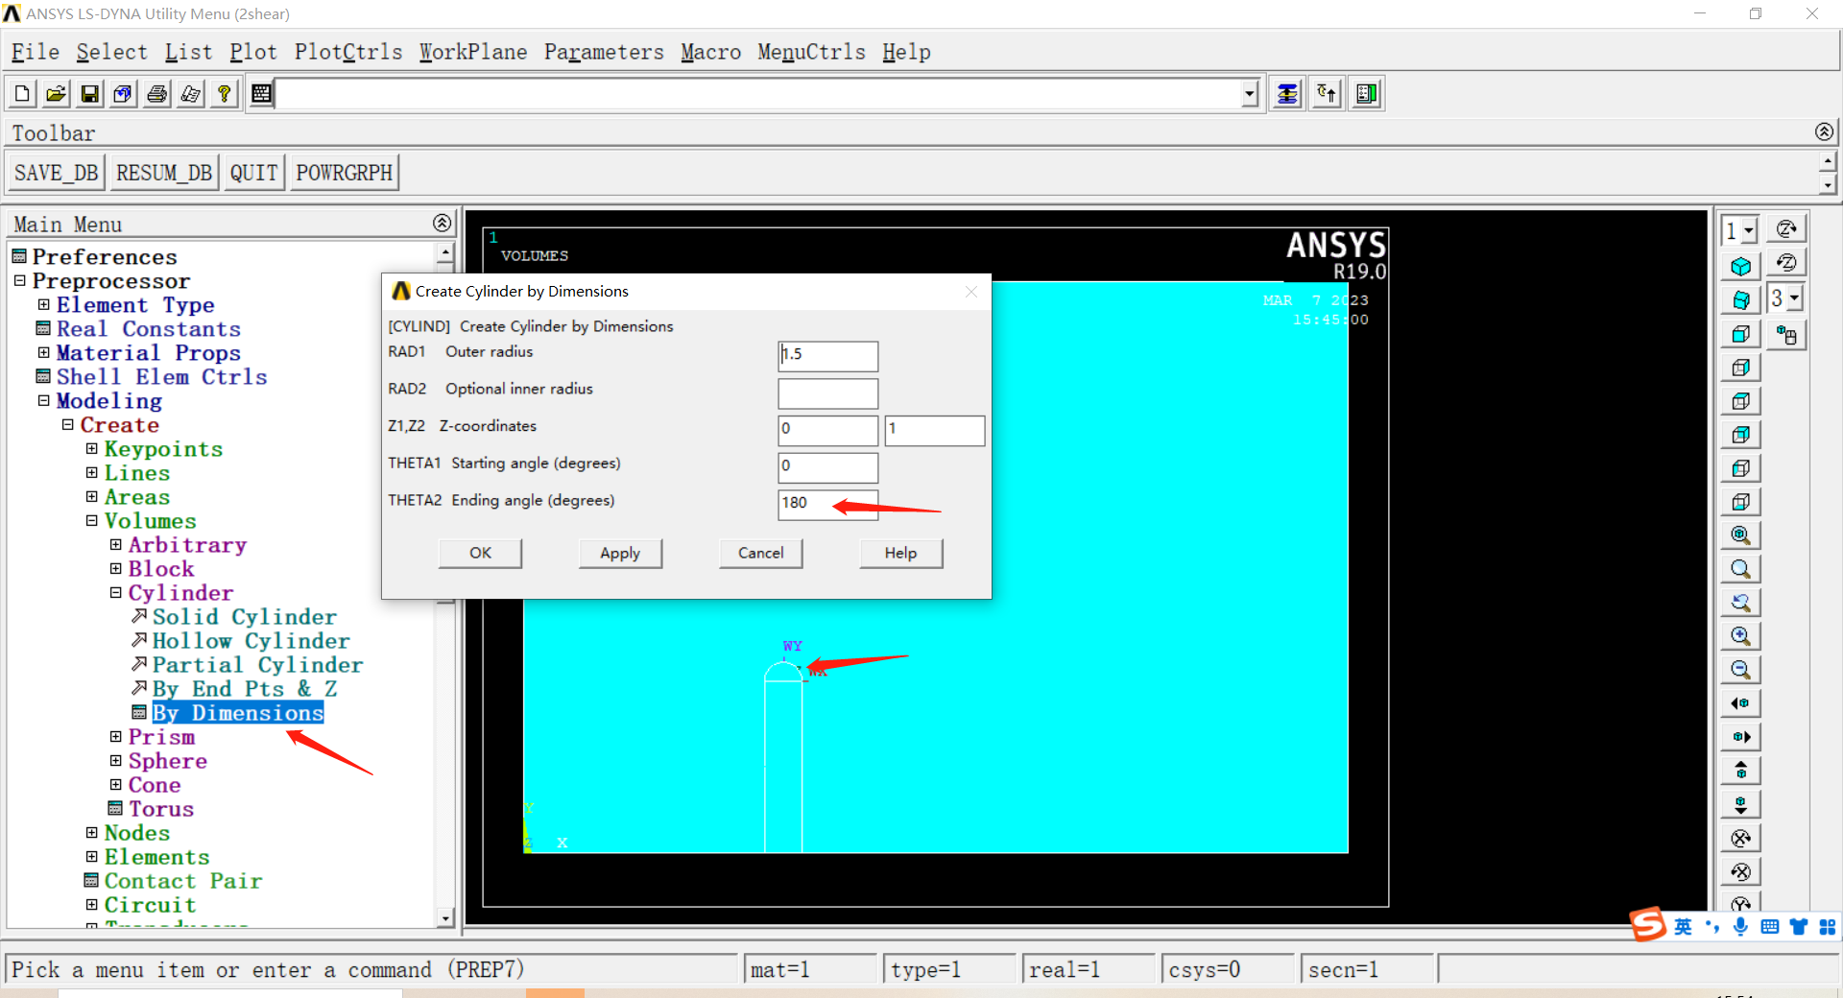Open the Report Generator icon
The height and width of the screenshot is (998, 1843).
pyautogui.click(x=190, y=93)
